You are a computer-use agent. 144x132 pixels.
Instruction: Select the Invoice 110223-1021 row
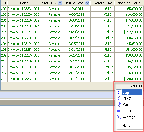point(72,9)
